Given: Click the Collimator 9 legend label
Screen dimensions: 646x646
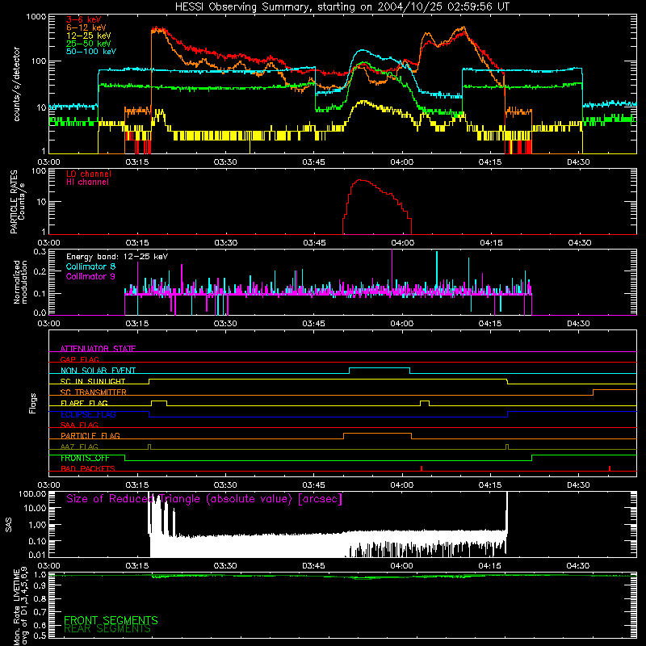Looking at the screenshot, I should click(x=90, y=276).
